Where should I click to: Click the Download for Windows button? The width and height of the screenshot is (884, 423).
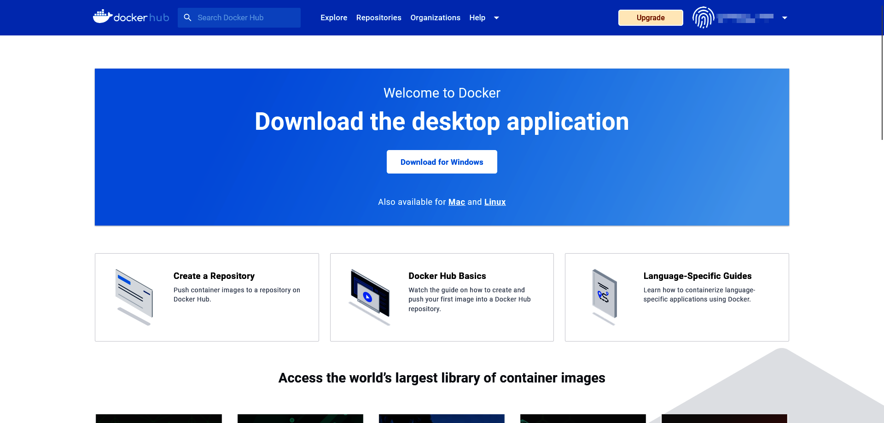pos(442,162)
